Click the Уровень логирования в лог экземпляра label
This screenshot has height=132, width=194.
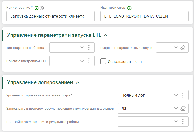(x=39, y=95)
